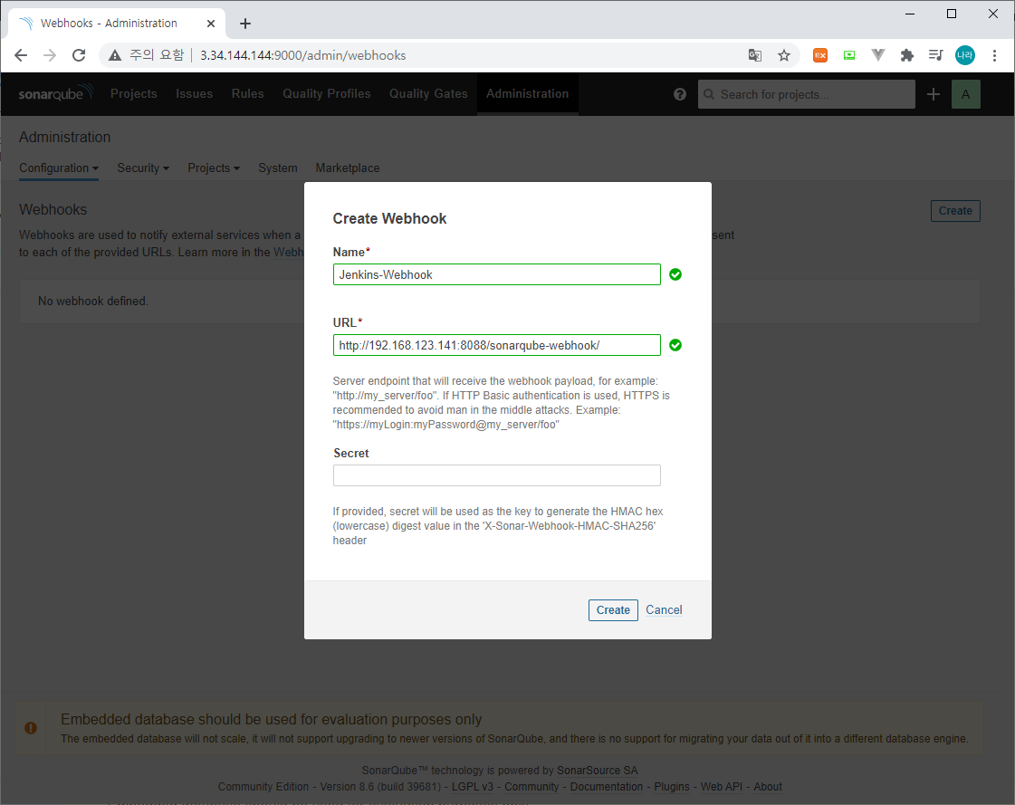Expand the Projects admin dropdown
Viewport: 1015px width, 805px height.
[x=214, y=168]
